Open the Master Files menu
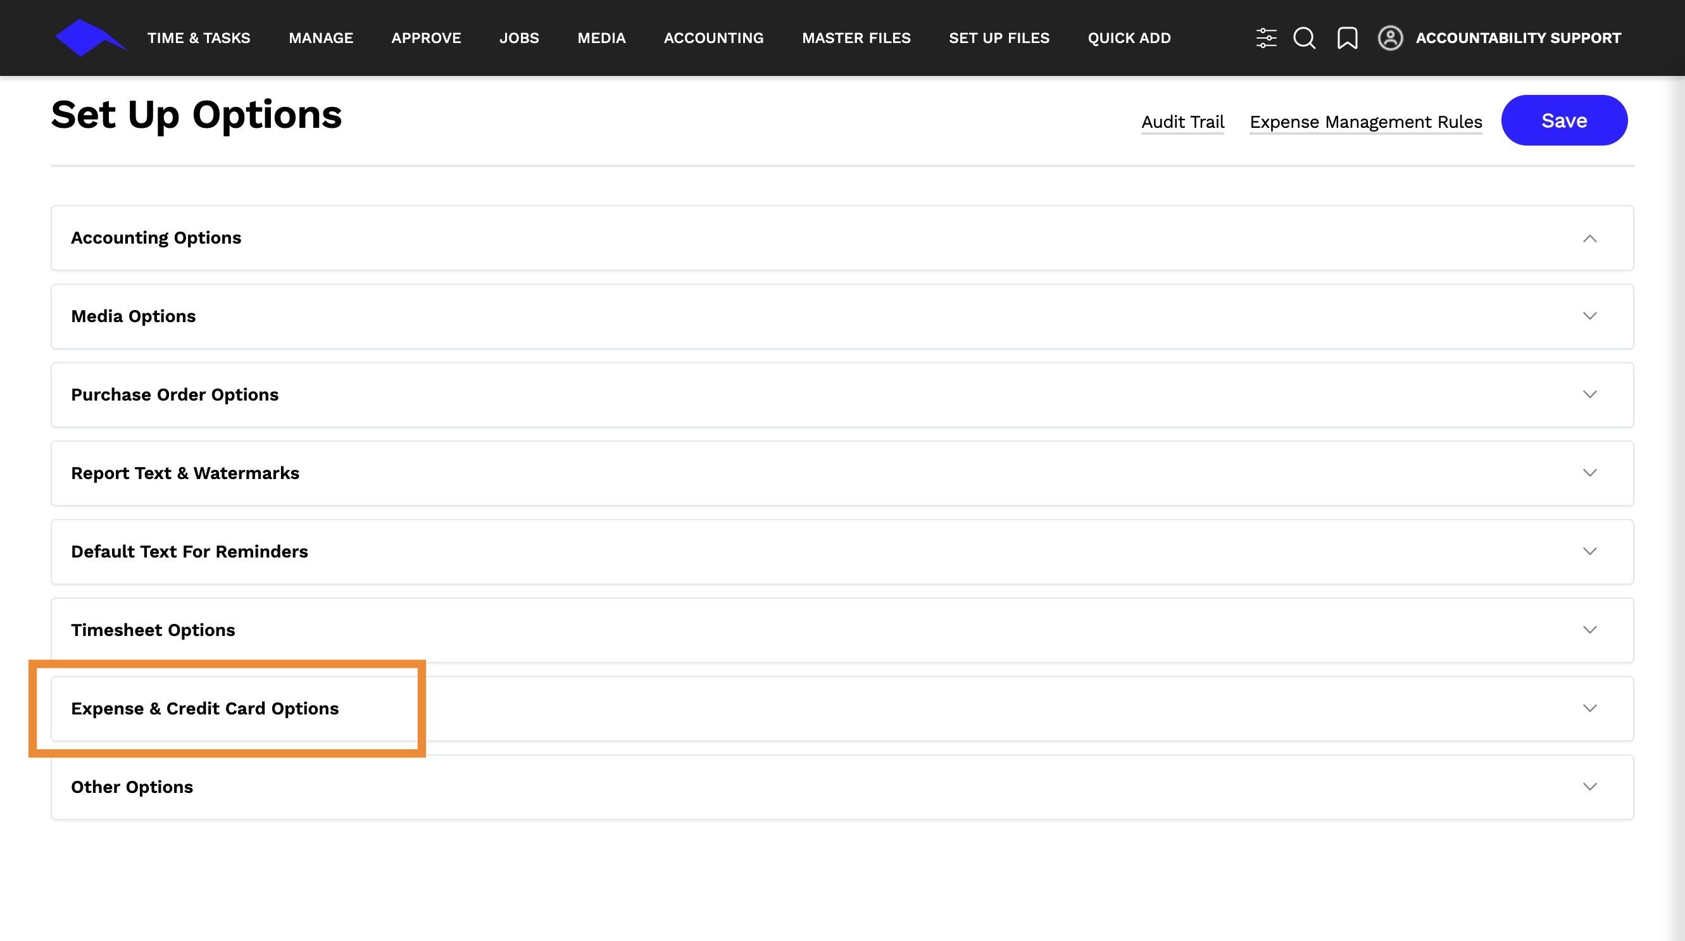This screenshot has height=941, width=1685. click(856, 38)
